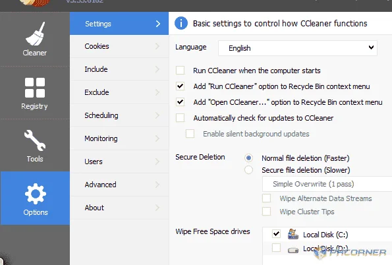The image size is (392, 265).
Task: Click the chevron beside Scheduling
Action: (x=157, y=115)
